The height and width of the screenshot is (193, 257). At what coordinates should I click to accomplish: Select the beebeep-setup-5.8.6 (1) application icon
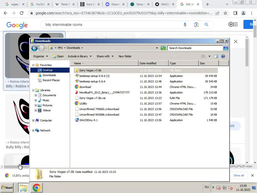[77, 76]
